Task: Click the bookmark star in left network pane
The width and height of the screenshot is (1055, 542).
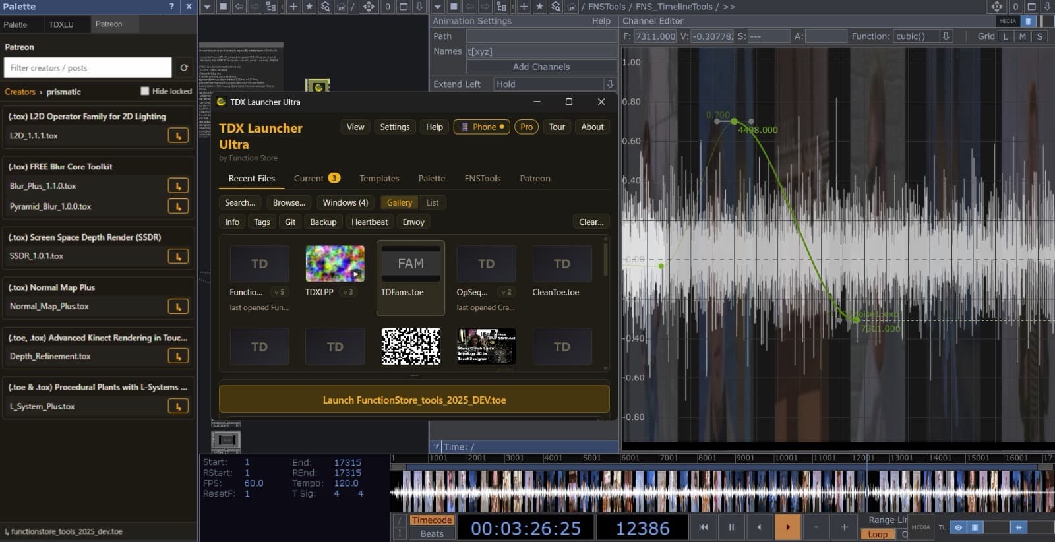Action: click(309, 7)
